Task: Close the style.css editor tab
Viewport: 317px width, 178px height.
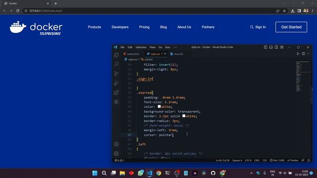Action: [165, 54]
